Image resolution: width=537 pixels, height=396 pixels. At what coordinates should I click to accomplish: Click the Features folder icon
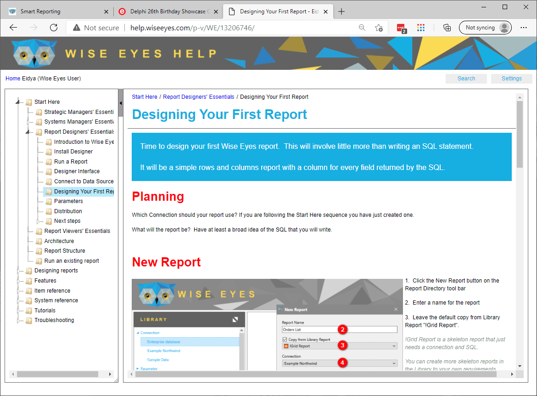(29, 281)
